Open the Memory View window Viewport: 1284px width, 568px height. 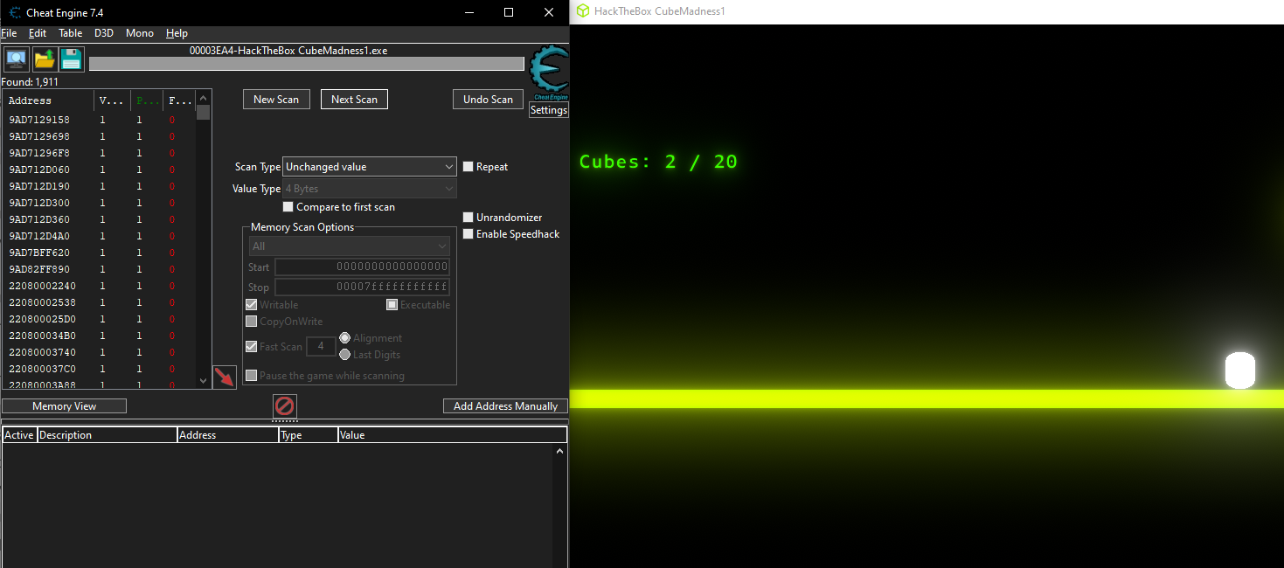point(64,406)
